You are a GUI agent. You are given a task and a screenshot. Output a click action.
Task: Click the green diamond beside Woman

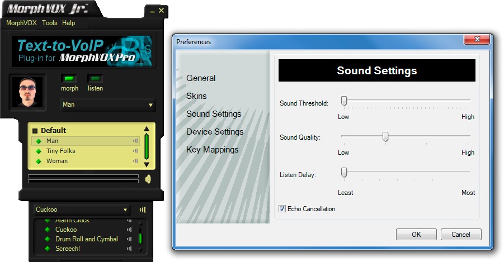click(39, 161)
